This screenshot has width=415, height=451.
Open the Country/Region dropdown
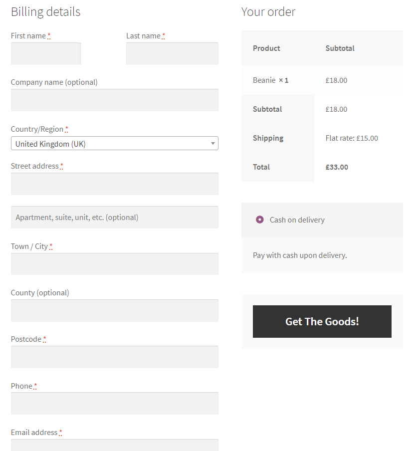[x=114, y=143]
